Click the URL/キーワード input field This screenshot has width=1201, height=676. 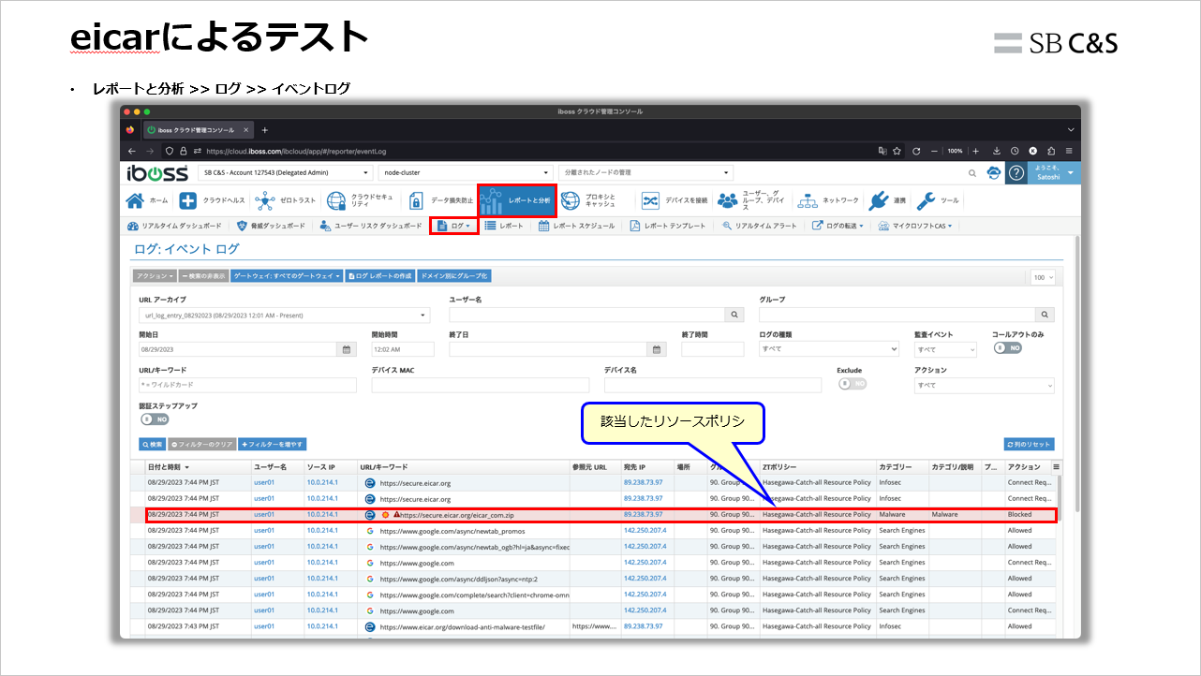click(247, 385)
